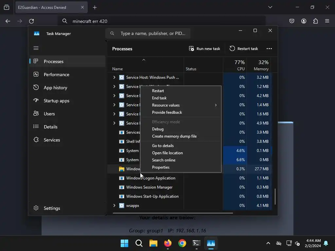Click the browser address bar
This screenshot has height=251, width=335.
pos(162,21)
